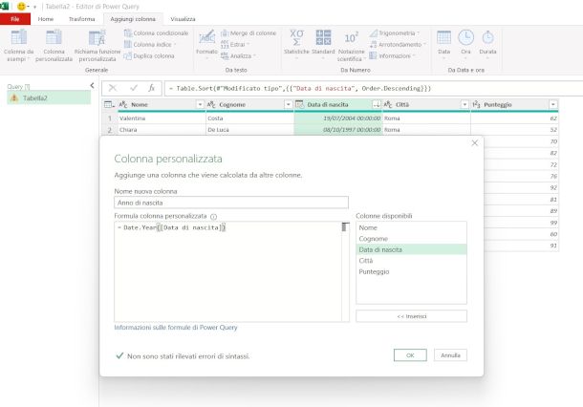This screenshot has height=407, width=583.
Task: Click the formula bar cancel X icon
Action: (x=112, y=88)
